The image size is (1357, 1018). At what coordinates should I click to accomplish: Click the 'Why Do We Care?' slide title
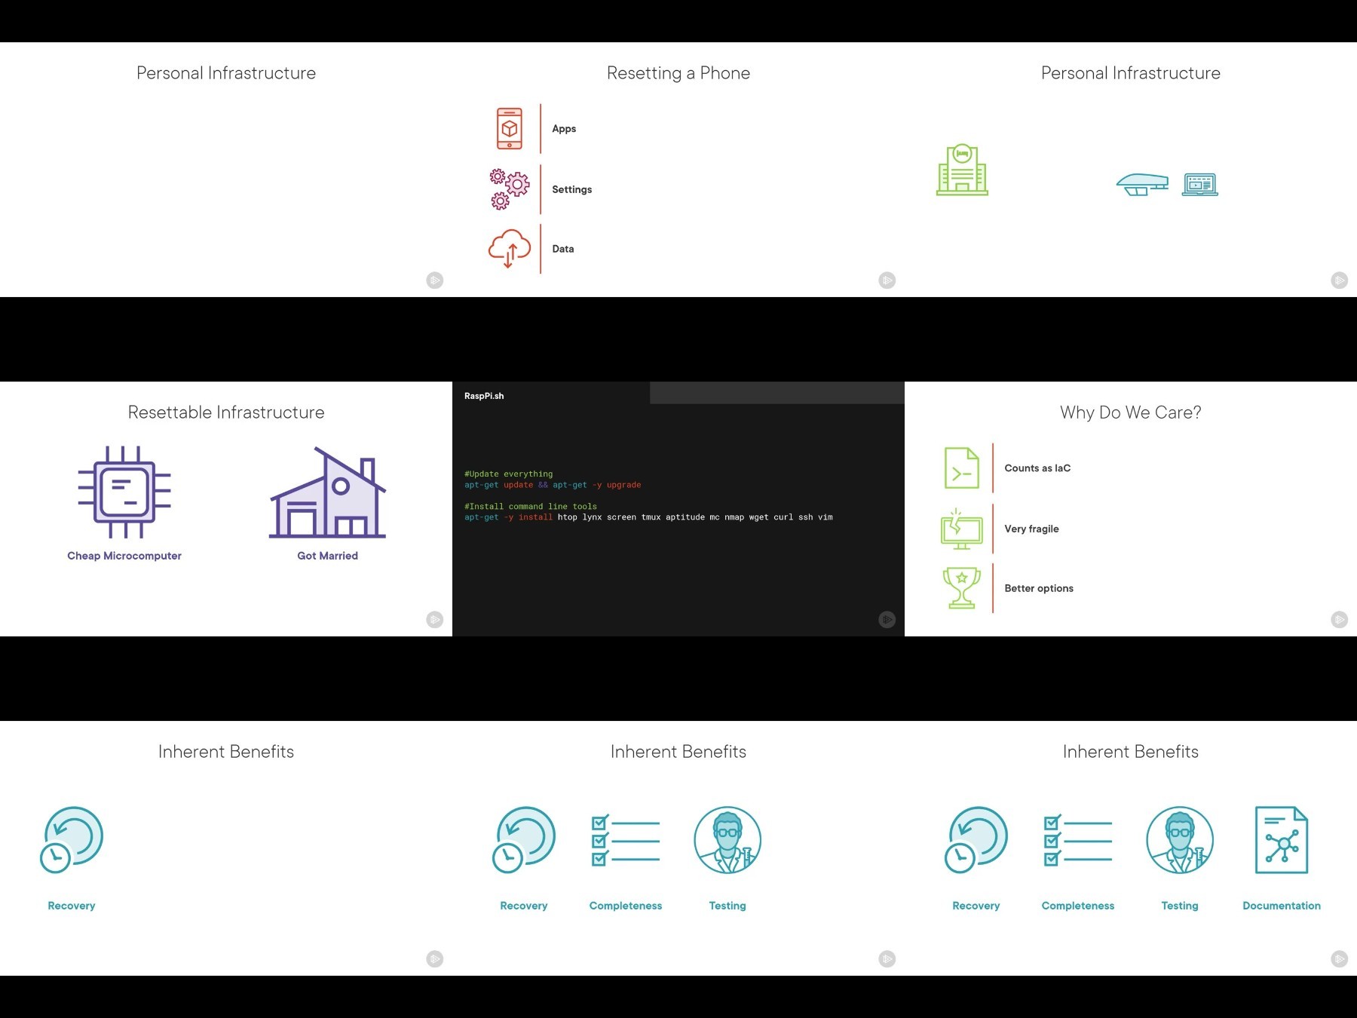[1131, 412]
